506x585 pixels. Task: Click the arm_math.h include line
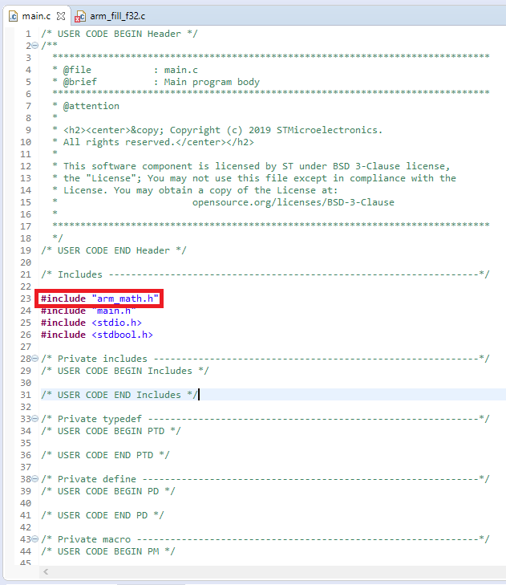tap(99, 299)
